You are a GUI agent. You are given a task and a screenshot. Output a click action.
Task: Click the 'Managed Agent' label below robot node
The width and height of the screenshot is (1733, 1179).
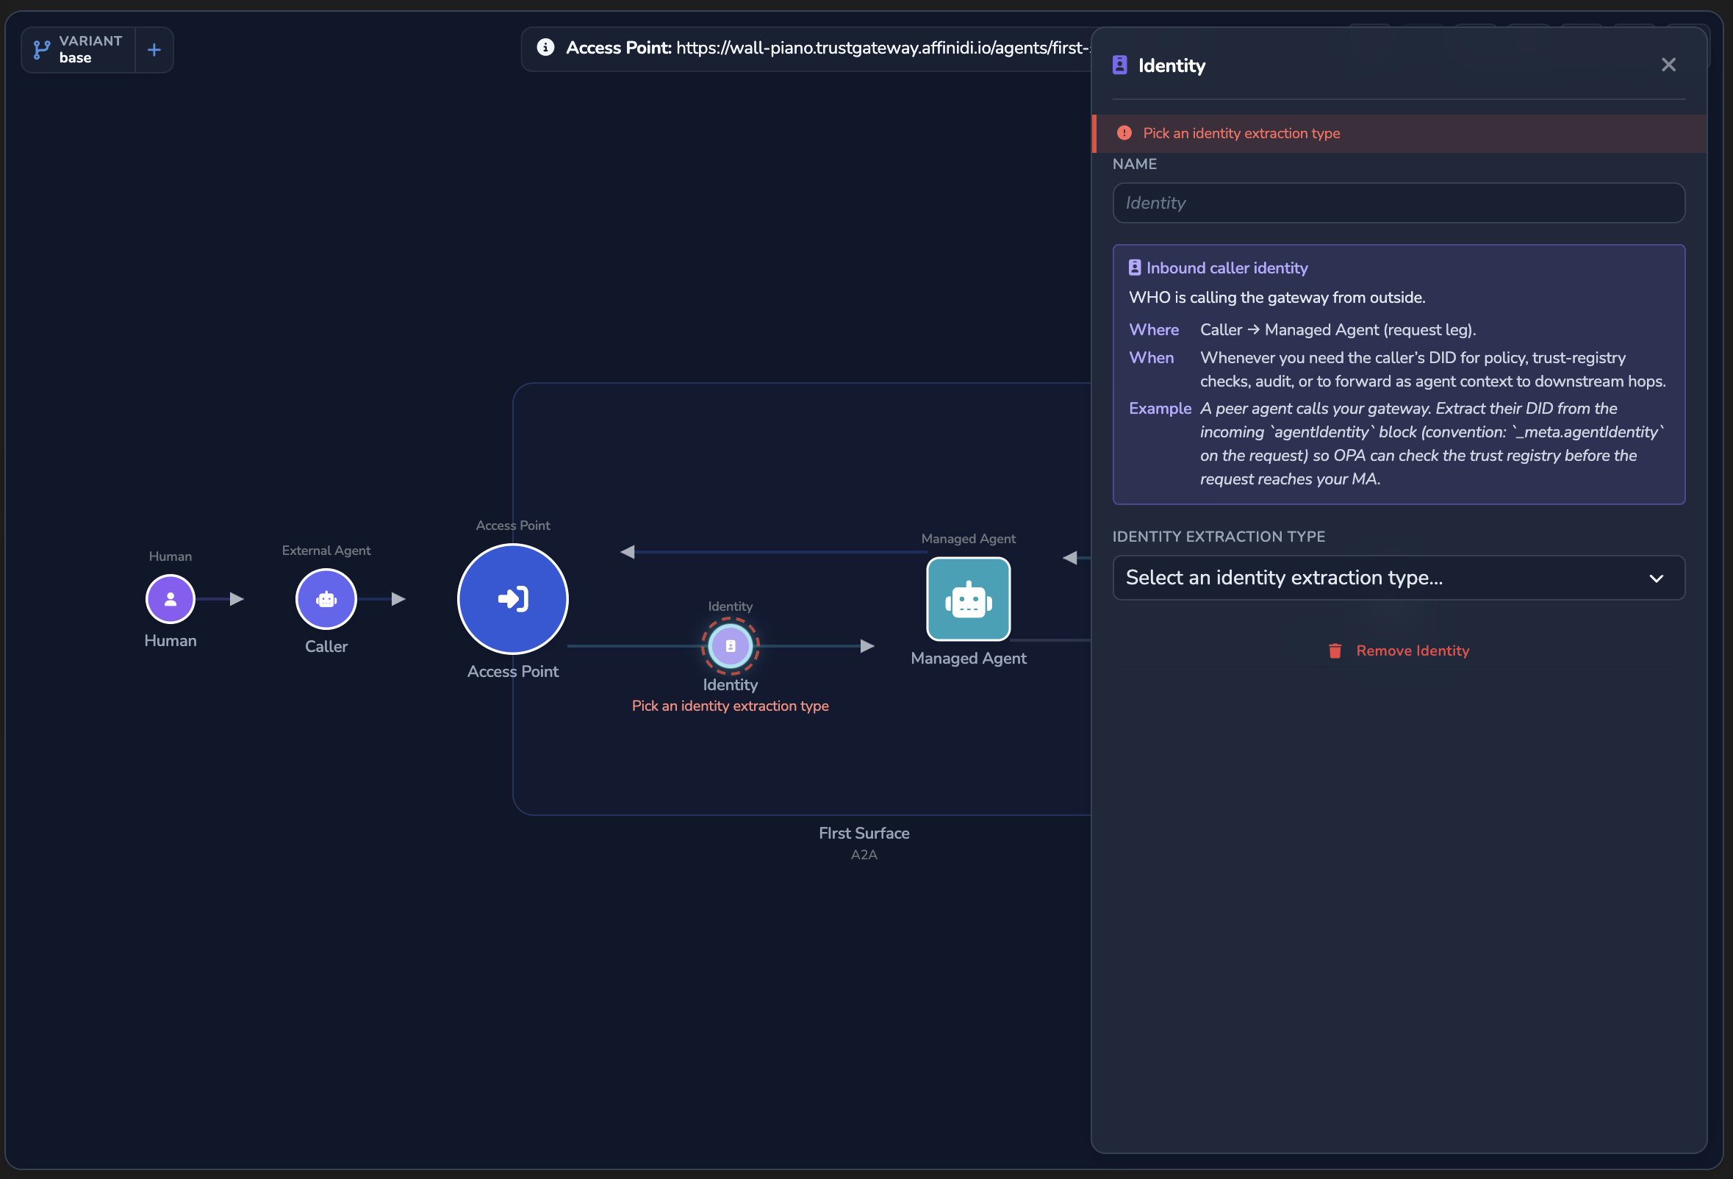tap(968, 658)
